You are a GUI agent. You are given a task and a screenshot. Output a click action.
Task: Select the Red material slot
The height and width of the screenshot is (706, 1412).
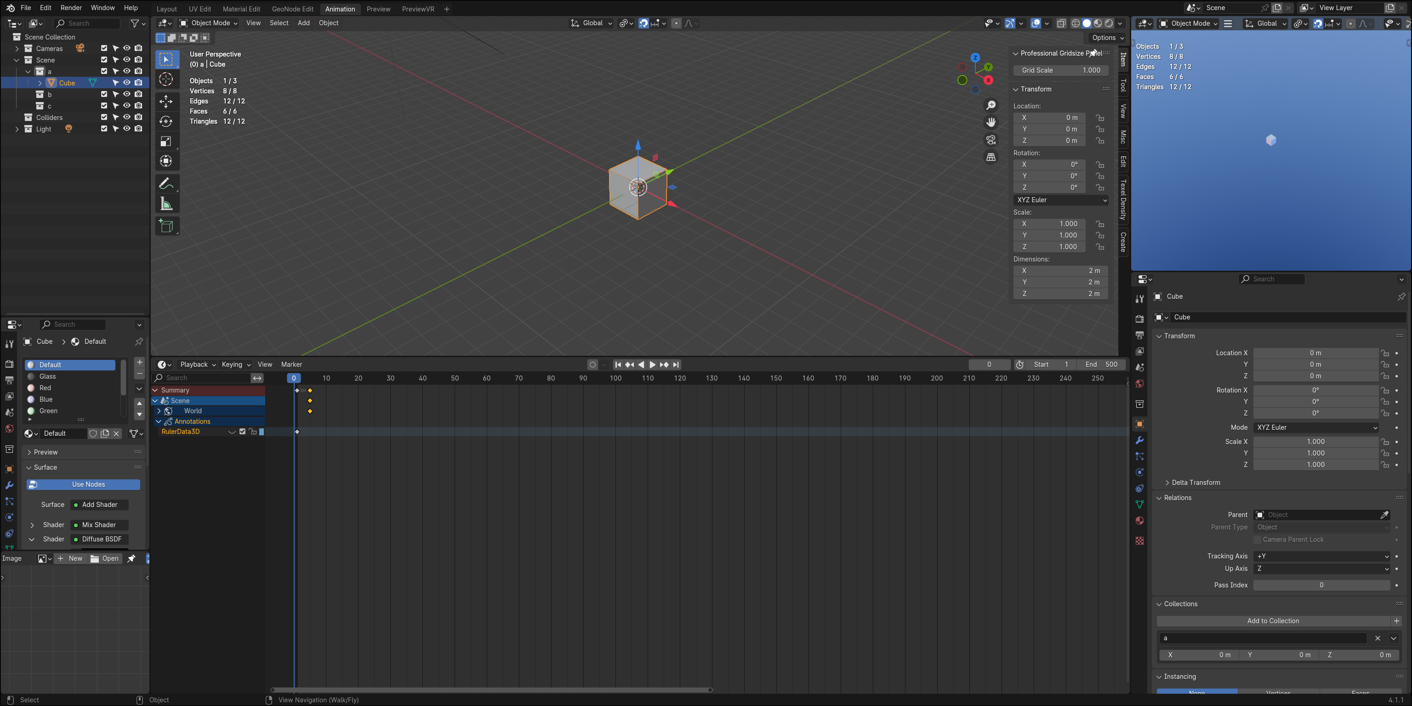(69, 388)
